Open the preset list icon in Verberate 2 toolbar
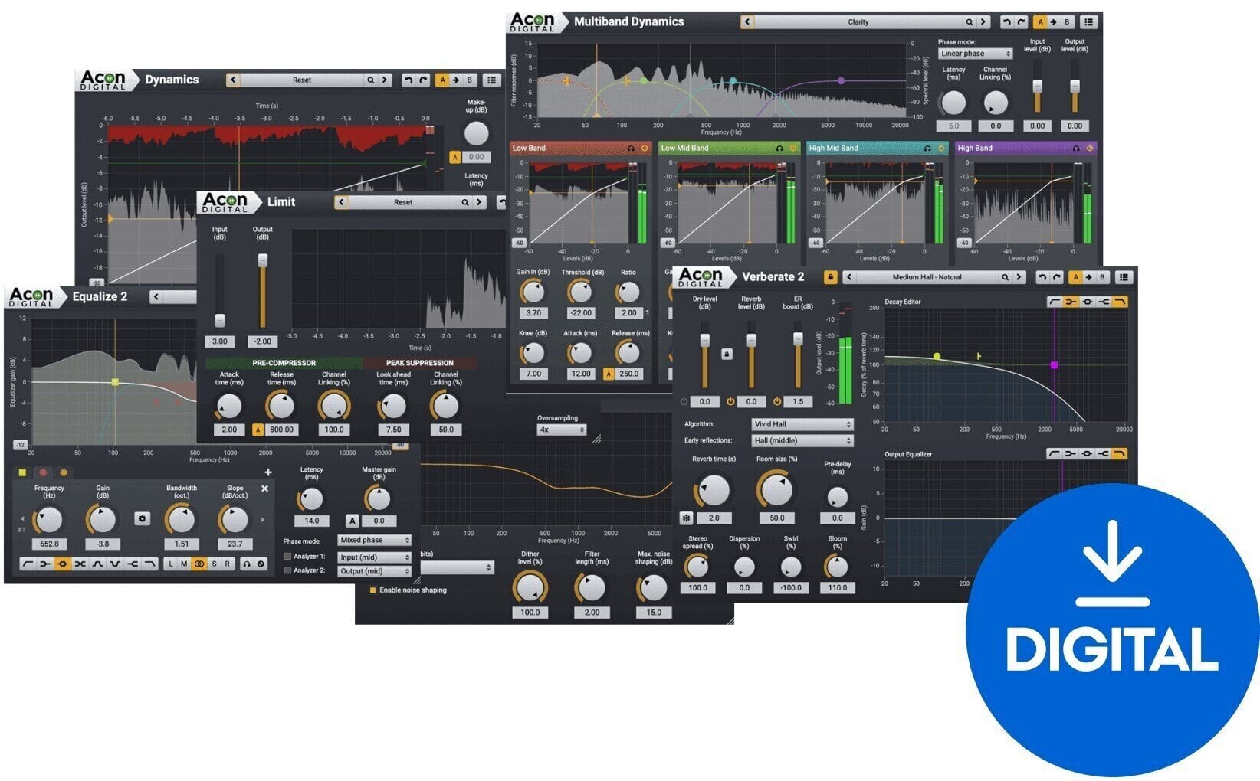The image size is (1260, 781). (x=1124, y=278)
